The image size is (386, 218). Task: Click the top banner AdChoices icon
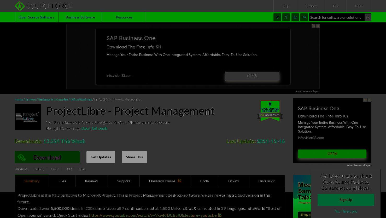314,26
